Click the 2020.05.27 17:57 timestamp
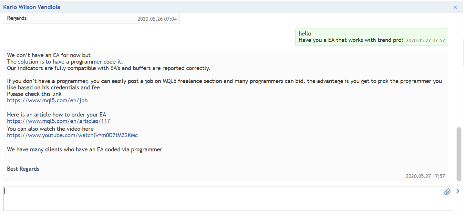Viewport: 464px width, 214px height. pos(425,176)
